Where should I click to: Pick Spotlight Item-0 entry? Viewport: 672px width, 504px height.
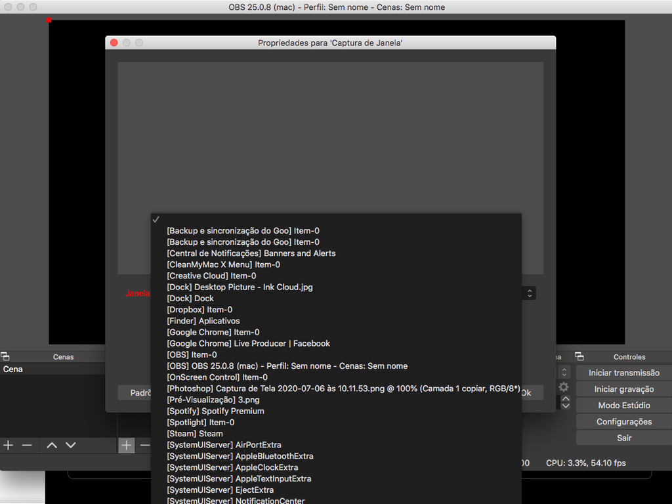pyautogui.click(x=336, y=422)
